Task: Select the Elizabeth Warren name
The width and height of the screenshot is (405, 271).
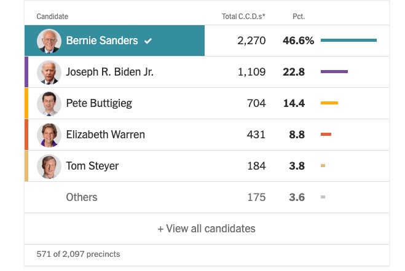Action: (x=106, y=135)
